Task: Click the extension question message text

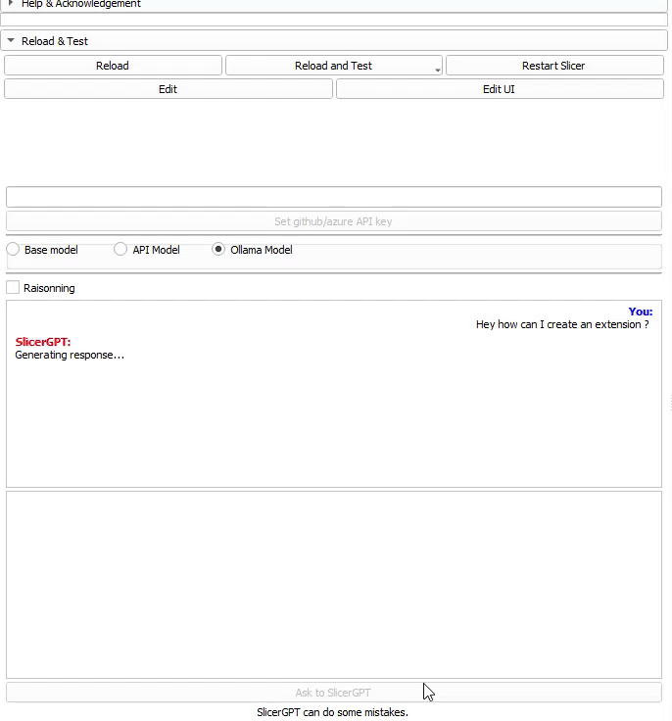Action: [x=561, y=324]
